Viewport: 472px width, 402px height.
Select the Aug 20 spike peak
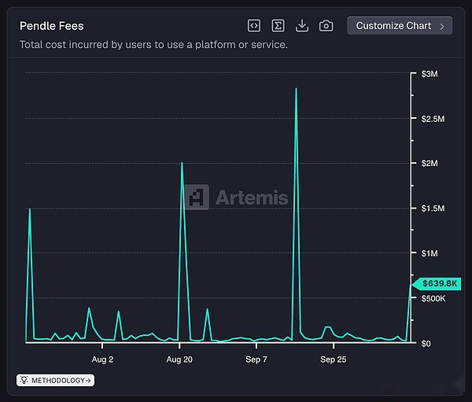(x=182, y=164)
